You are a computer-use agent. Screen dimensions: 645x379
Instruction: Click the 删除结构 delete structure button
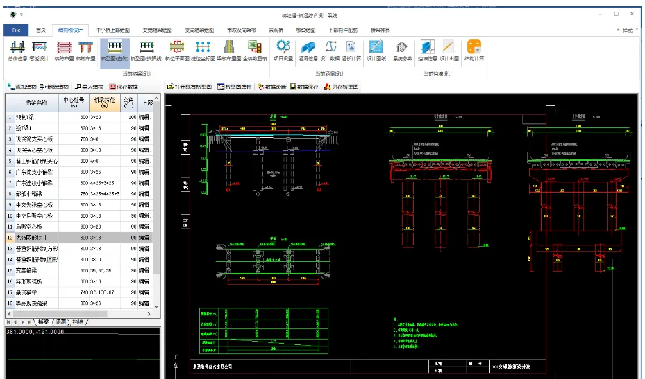pos(54,87)
